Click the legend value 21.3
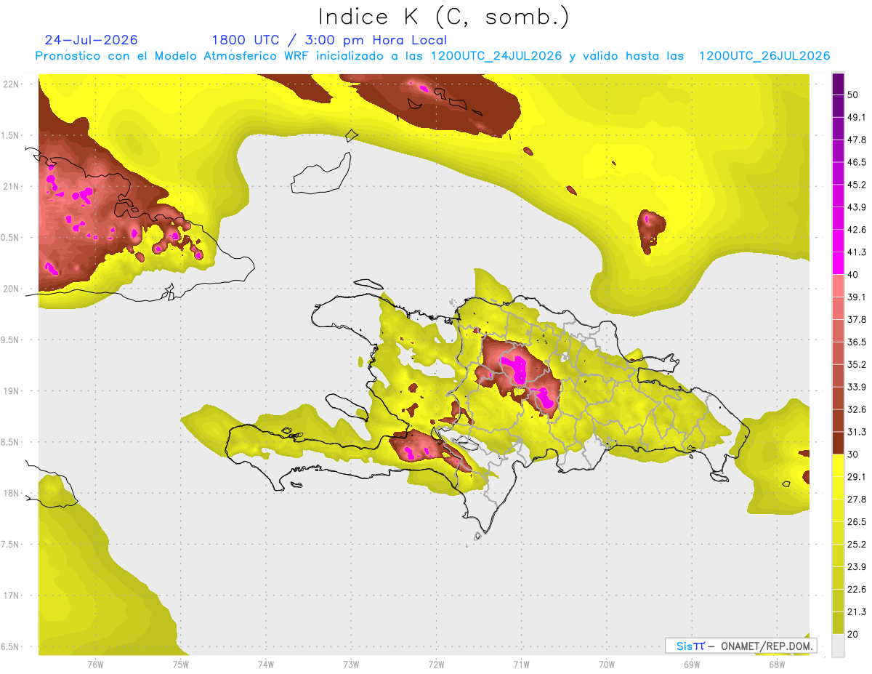 click(x=857, y=611)
